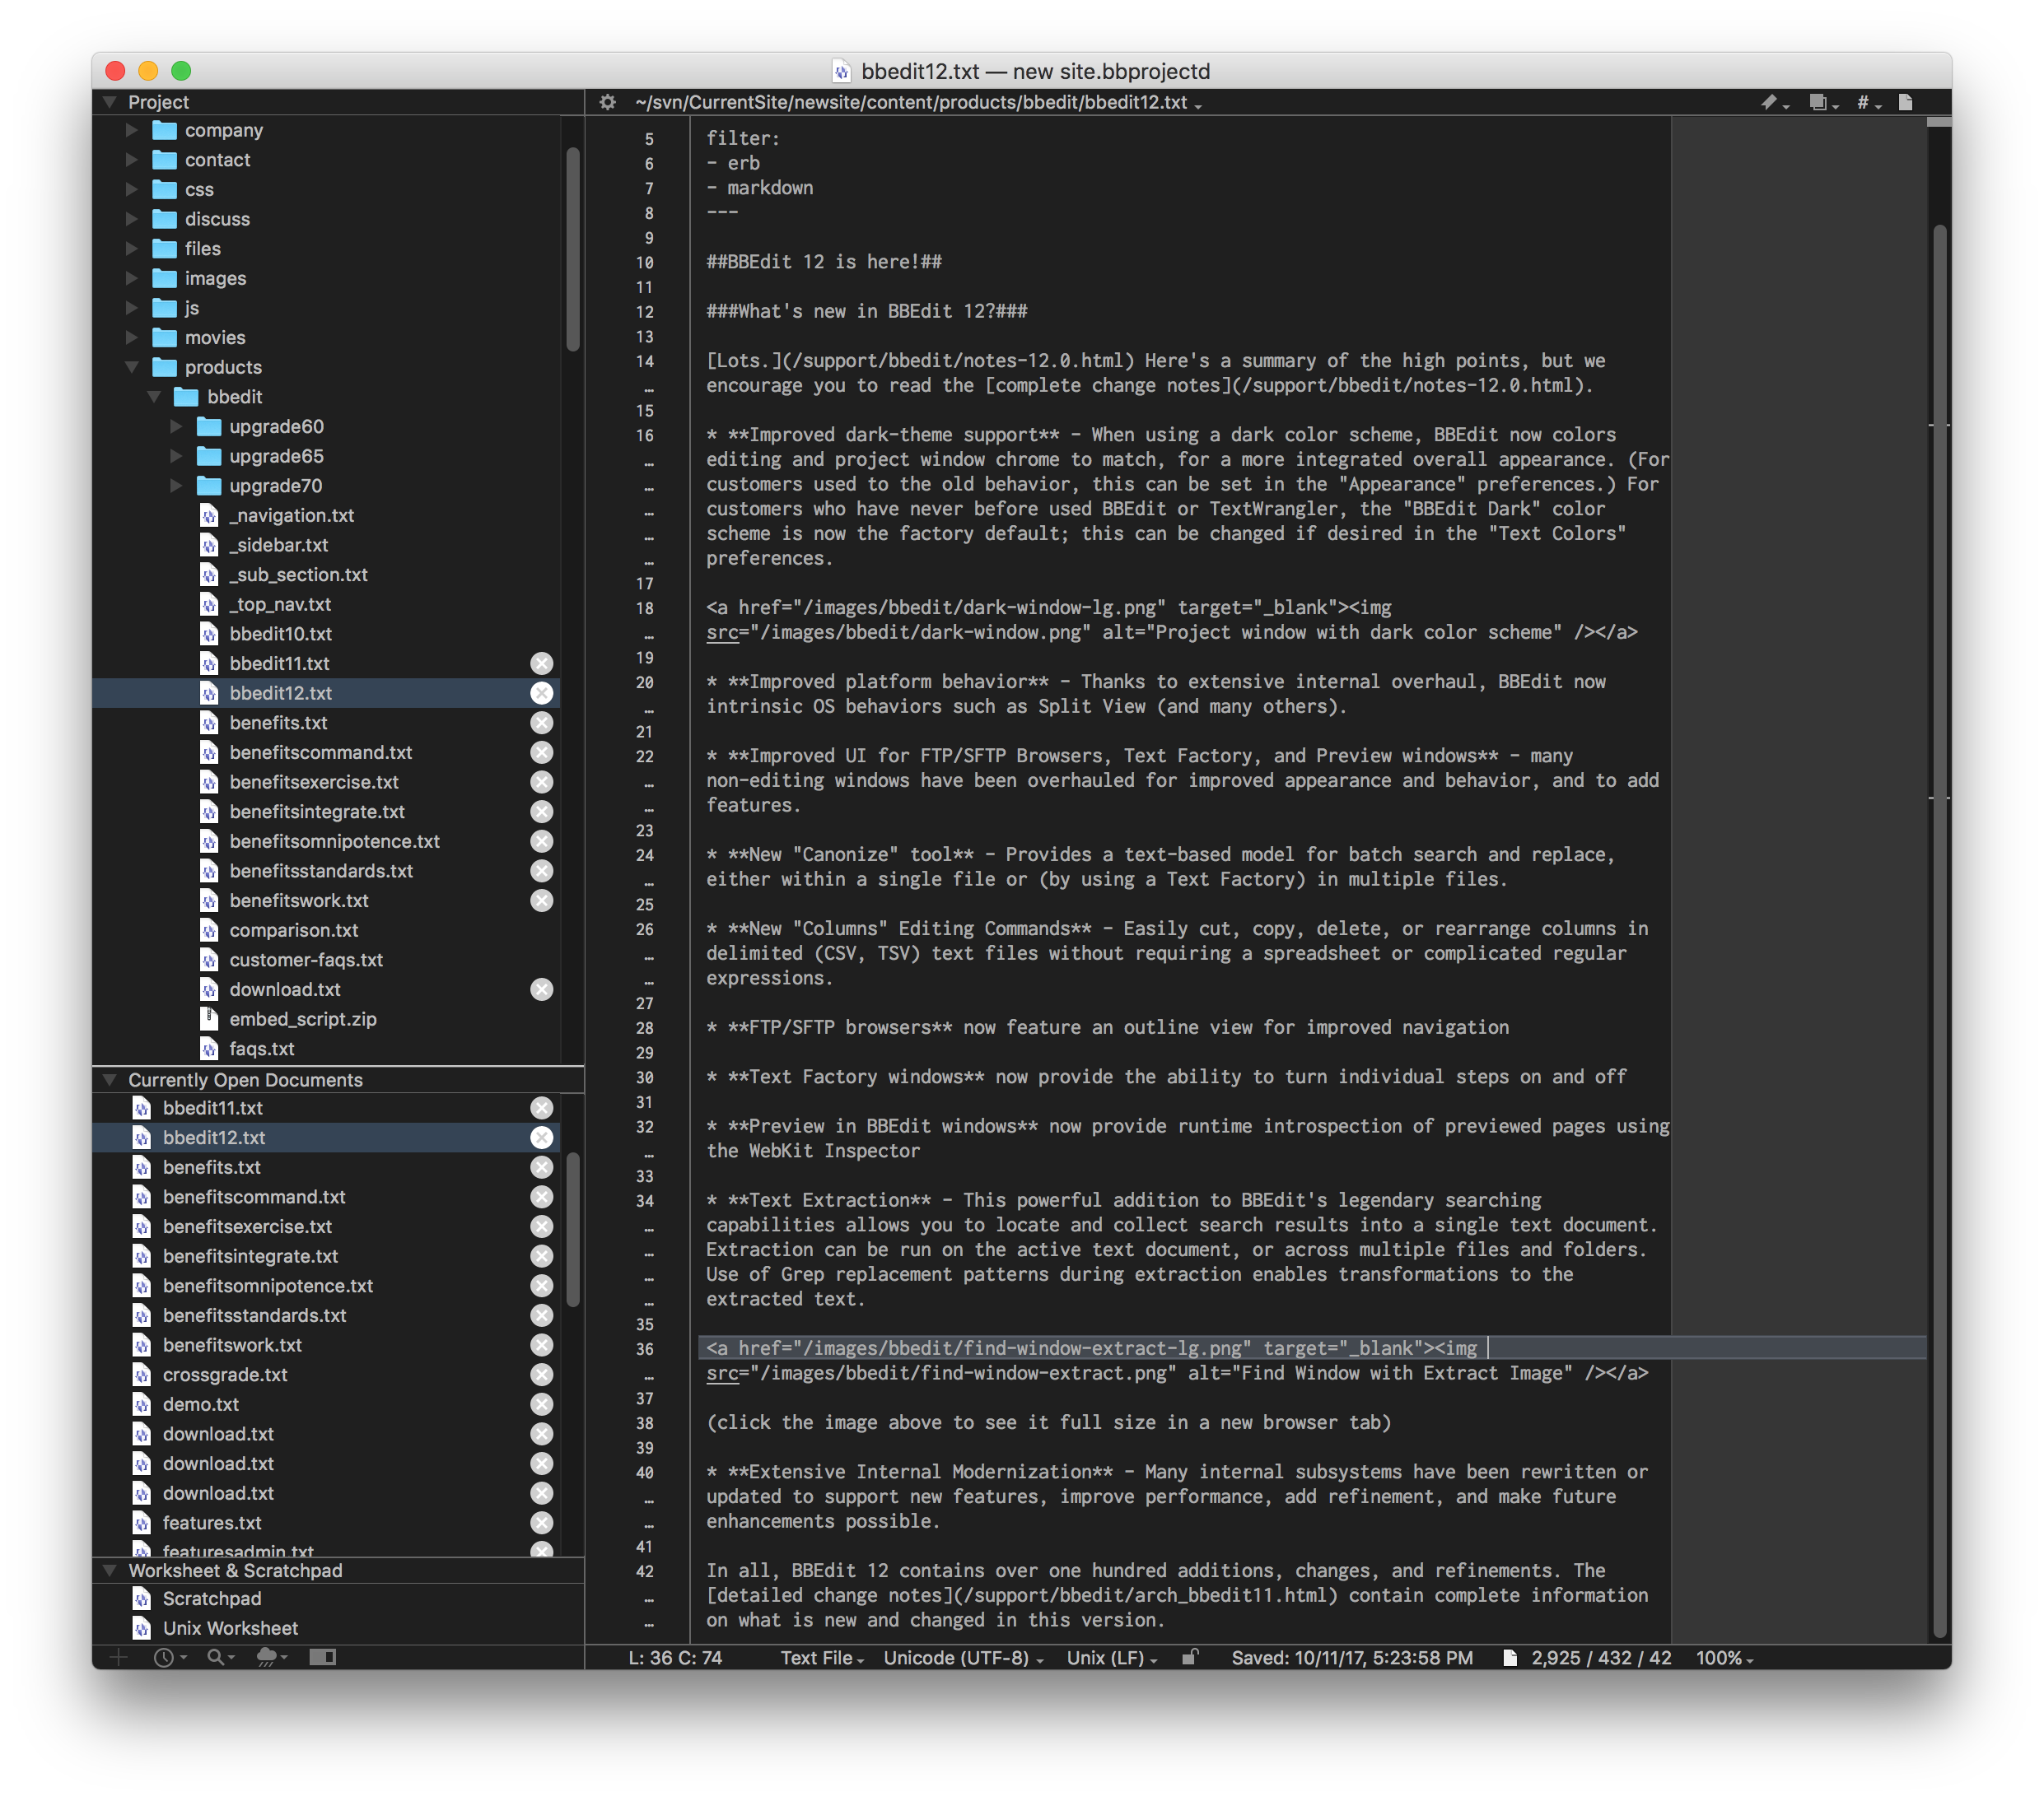
Task: Open the cloud FTP menu in sidebar footer
Action: tap(271, 1657)
